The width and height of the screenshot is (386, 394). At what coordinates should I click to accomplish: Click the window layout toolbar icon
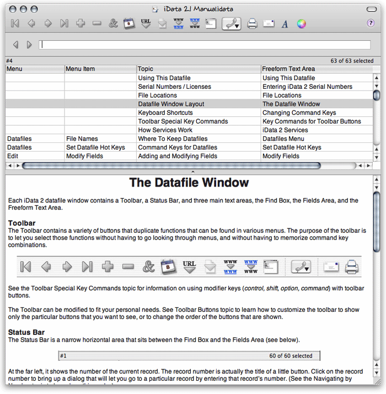[211, 24]
